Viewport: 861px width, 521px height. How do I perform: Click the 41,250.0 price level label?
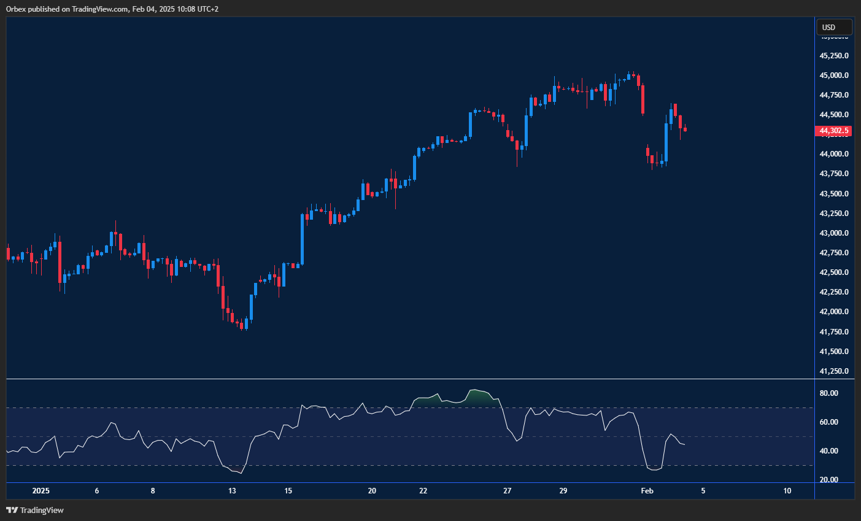[834, 371]
